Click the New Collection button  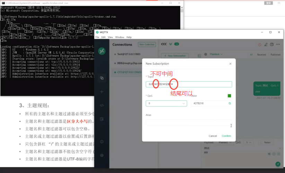pyautogui.click(x=147, y=44)
